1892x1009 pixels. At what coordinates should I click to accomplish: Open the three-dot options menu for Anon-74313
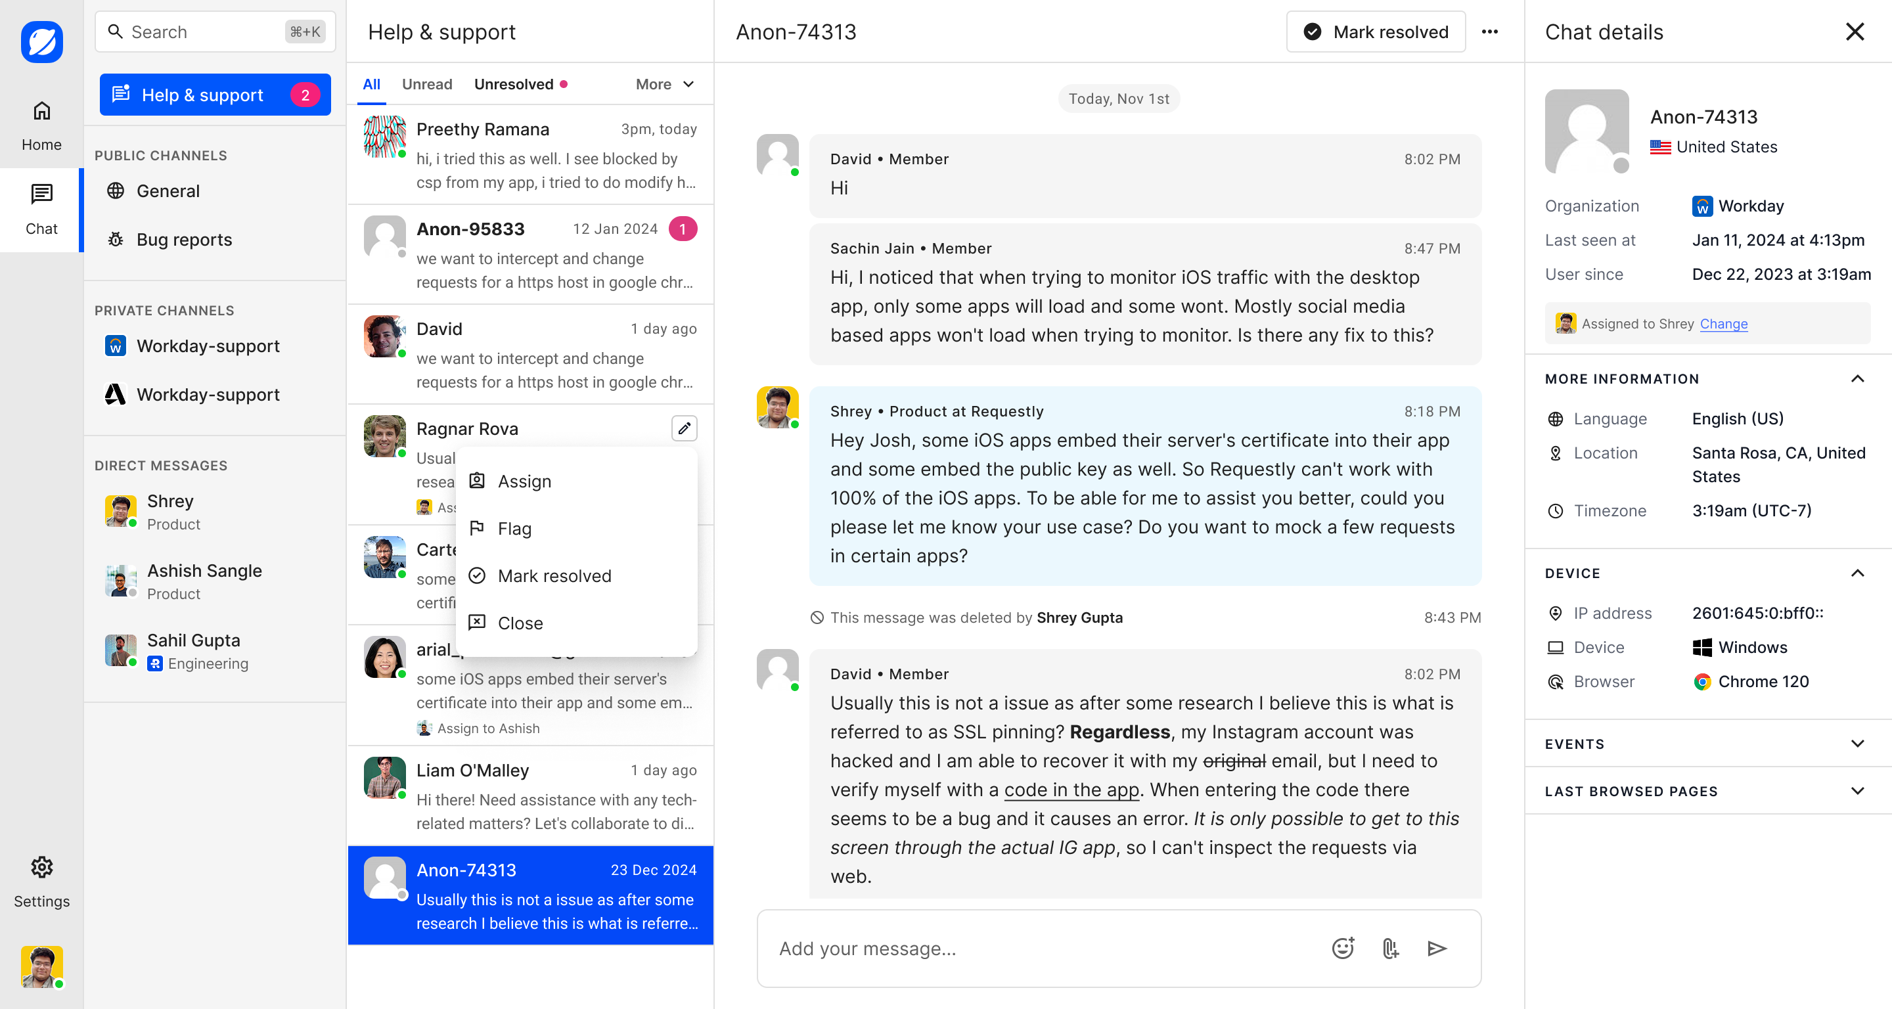[x=1489, y=32]
